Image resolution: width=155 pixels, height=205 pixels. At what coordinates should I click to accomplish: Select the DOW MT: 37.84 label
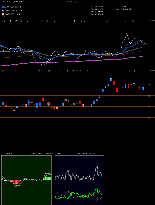point(13,11)
